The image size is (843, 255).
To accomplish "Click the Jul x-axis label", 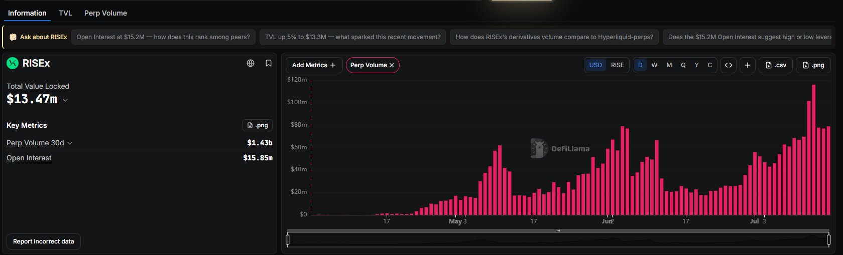I will (755, 221).
